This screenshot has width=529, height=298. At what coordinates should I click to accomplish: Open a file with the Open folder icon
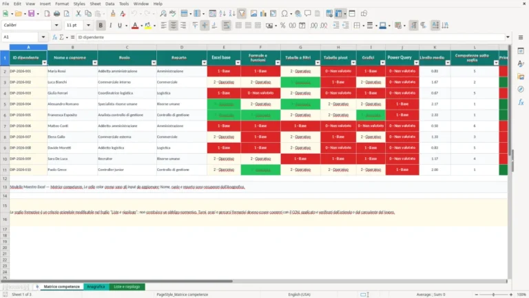(x=18, y=14)
